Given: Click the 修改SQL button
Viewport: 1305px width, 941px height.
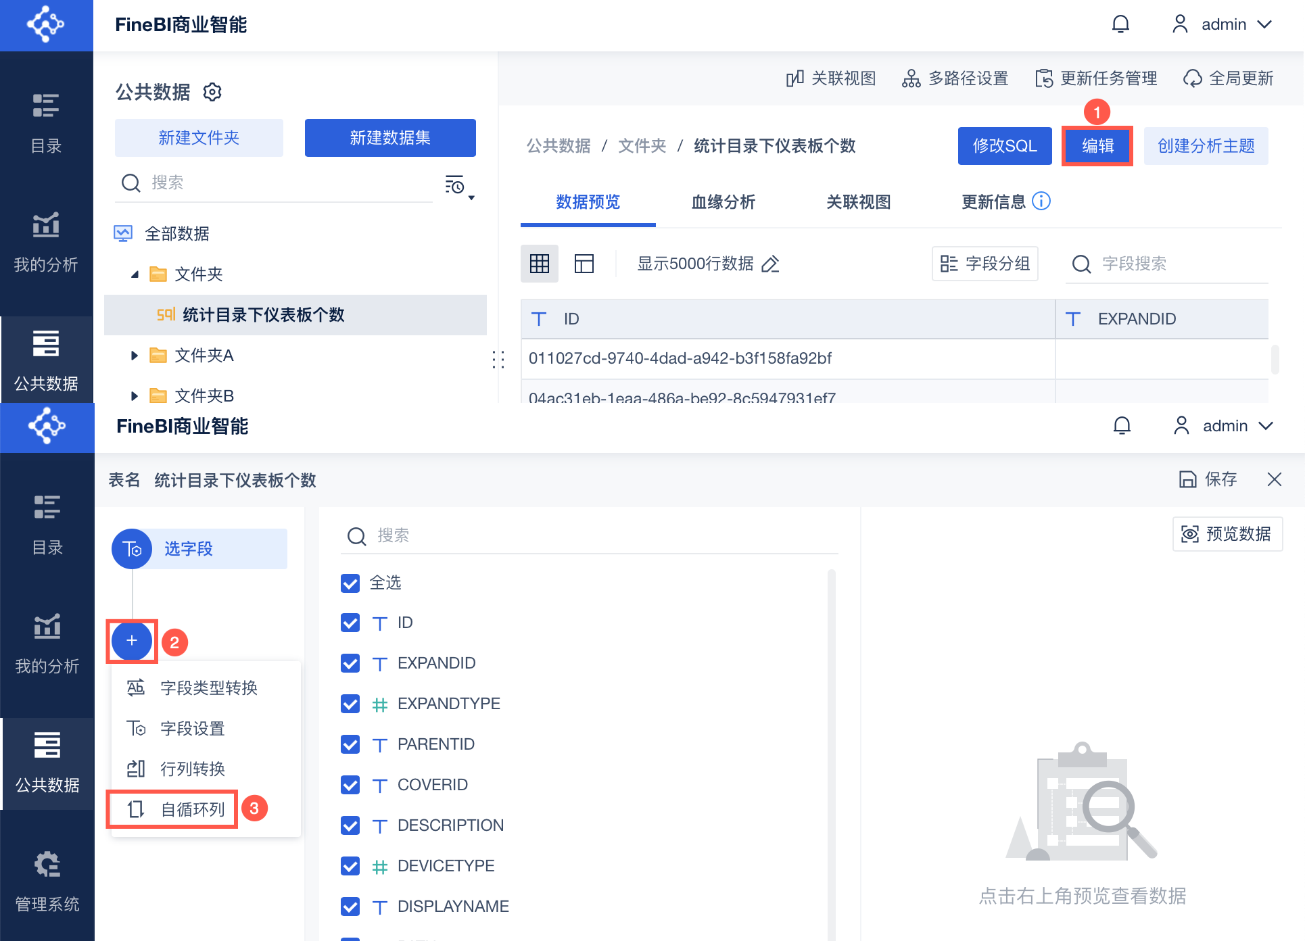Looking at the screenshot, I should point(1004,146).
